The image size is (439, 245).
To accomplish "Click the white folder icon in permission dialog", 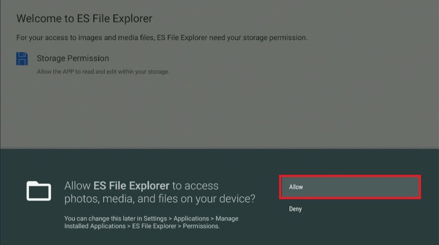I will tap(38, 191).
